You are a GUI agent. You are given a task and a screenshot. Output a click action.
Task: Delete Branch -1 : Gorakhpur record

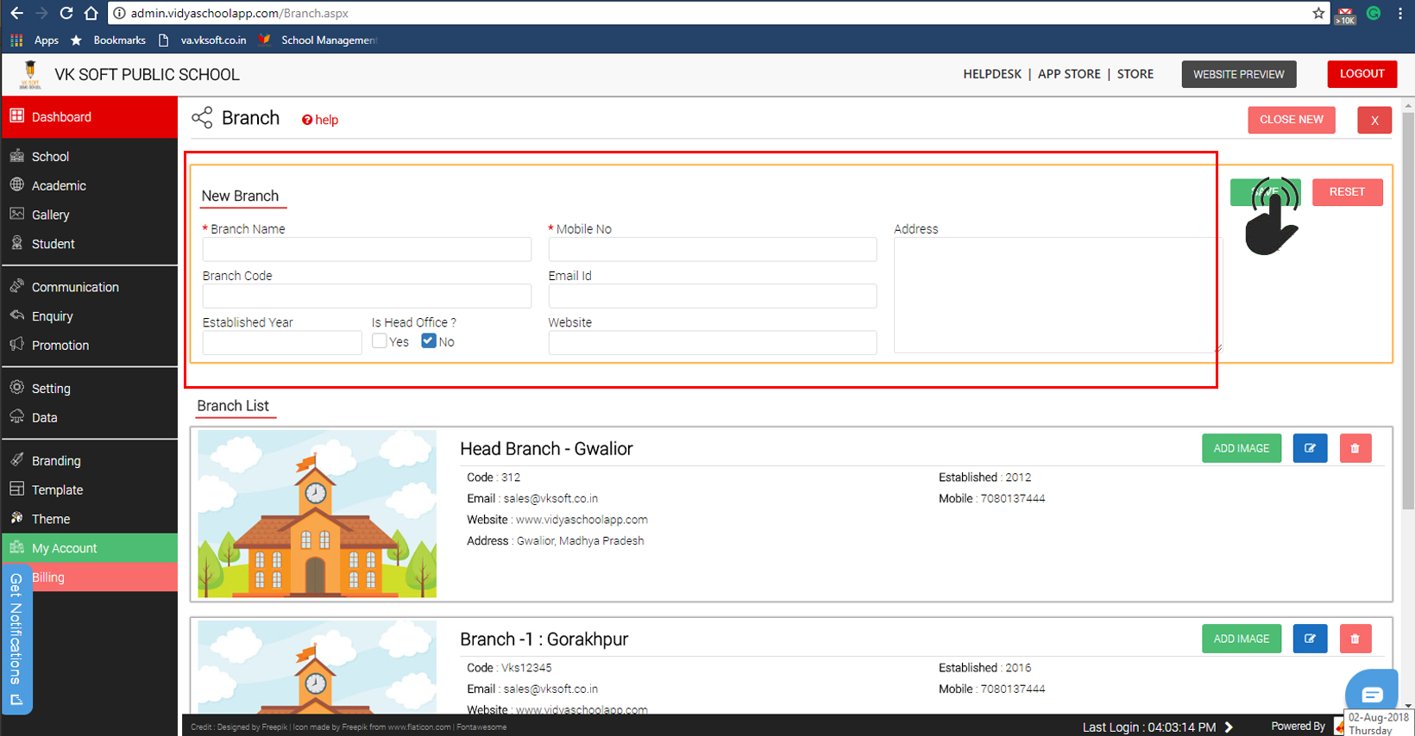tap(1355, 639)
